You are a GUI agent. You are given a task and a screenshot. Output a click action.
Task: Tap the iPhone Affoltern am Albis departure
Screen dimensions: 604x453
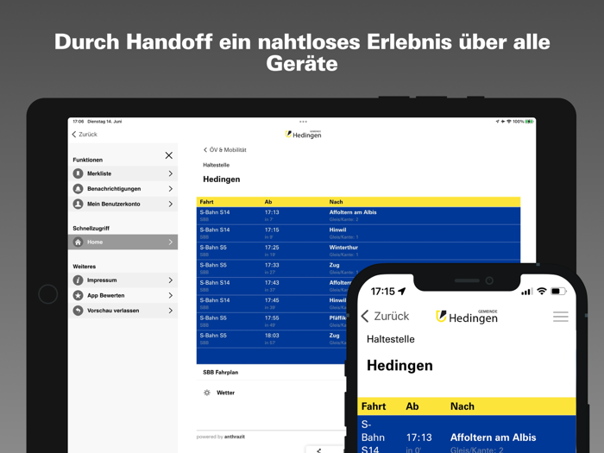pos(467,435)
